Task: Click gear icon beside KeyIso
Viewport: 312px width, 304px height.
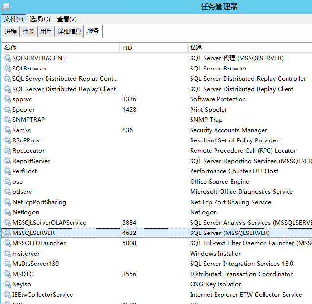Action: point(7,284)
